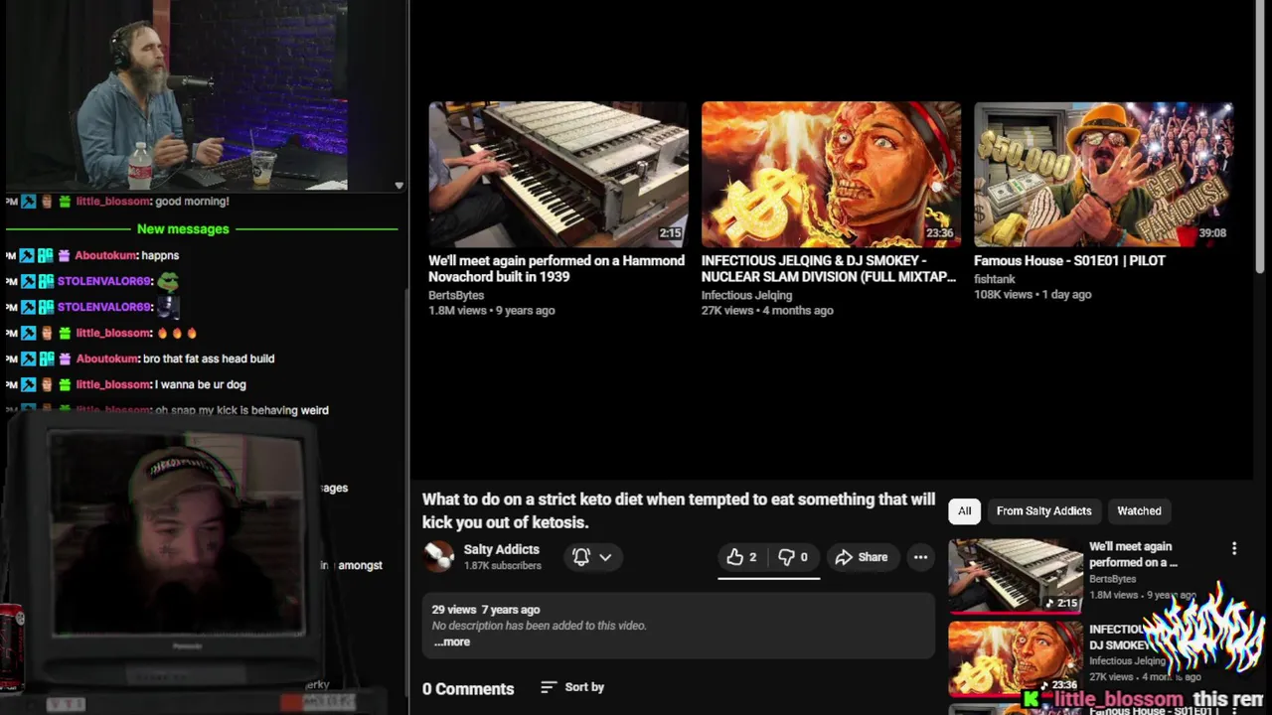Click little_blossom's 'good morning!' message
The image size is (1272, 715).
click(192, 202)
